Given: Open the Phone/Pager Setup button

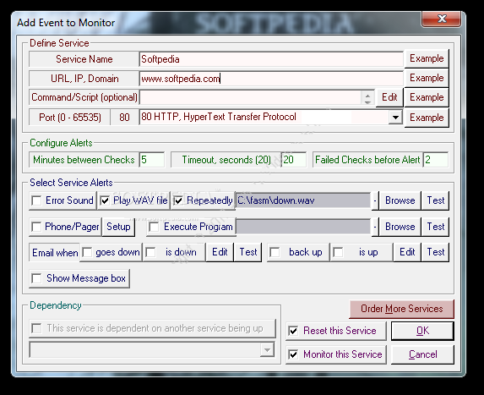Looking at the screenshot, I should tap(118, 227).
